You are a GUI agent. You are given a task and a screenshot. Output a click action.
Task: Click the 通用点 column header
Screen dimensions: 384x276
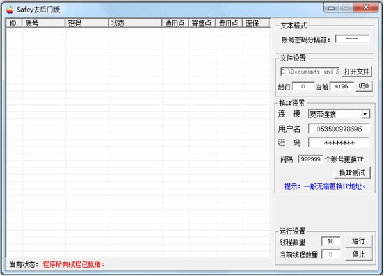click(175, 23)
